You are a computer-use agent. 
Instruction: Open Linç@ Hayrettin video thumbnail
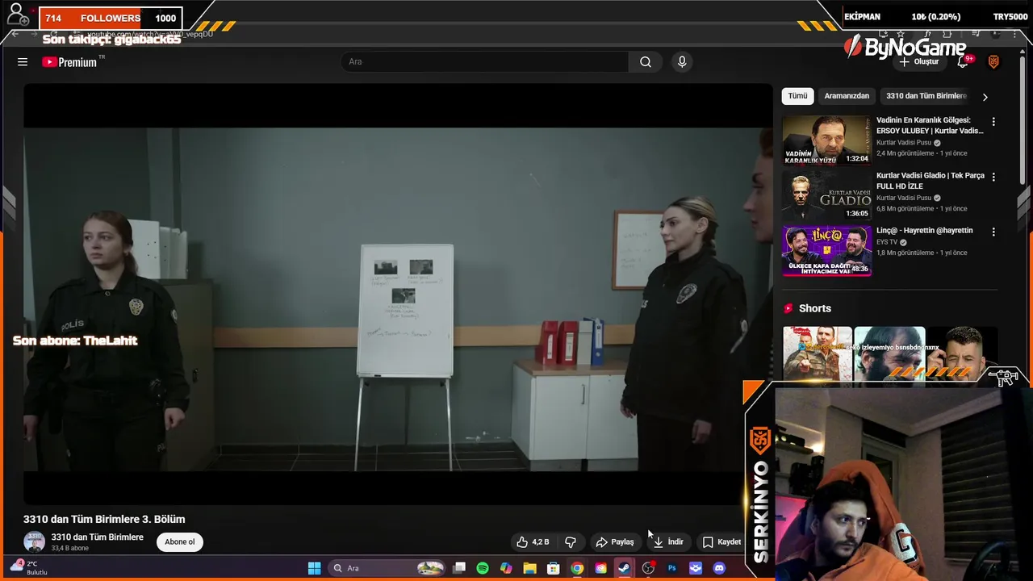coord(826,251)
